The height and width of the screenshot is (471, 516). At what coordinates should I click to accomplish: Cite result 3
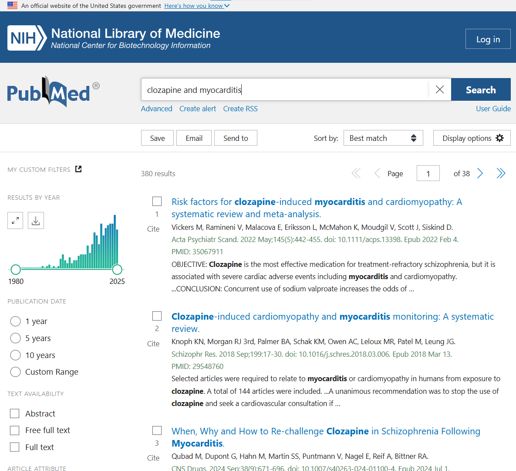click(x=153, y=458)
